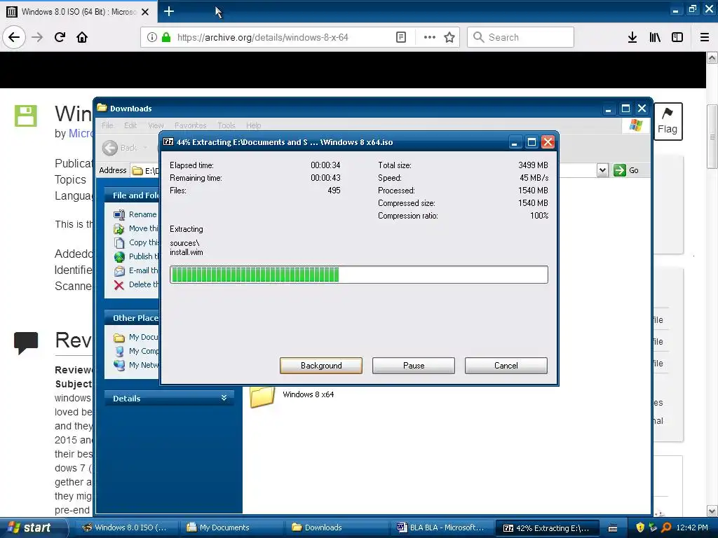The height and width of the screenshot is (538, 718).
Task: Click the Firefox Search field
Action: click(521, 37)
